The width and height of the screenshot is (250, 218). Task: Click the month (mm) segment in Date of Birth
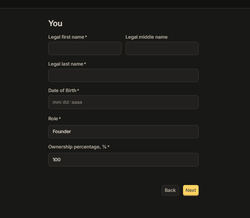(57, 102)
